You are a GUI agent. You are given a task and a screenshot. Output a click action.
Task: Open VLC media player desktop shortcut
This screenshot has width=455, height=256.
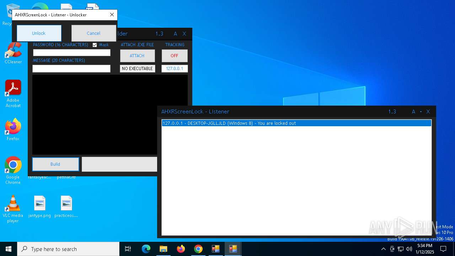point(13,209)
